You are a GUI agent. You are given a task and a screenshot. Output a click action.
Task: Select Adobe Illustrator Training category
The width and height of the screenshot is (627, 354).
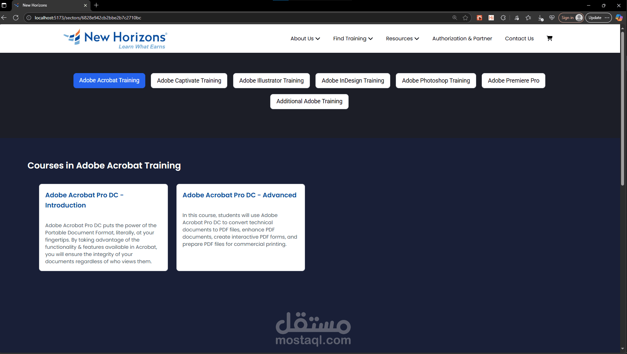click(272, 81)
